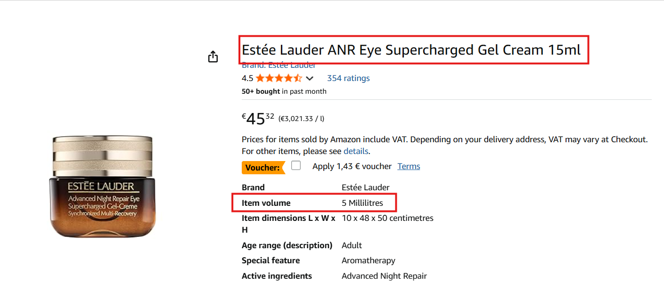664x284 pixels.
Task: Click the per-litre price in parentheses
Action: pos(301,119)
